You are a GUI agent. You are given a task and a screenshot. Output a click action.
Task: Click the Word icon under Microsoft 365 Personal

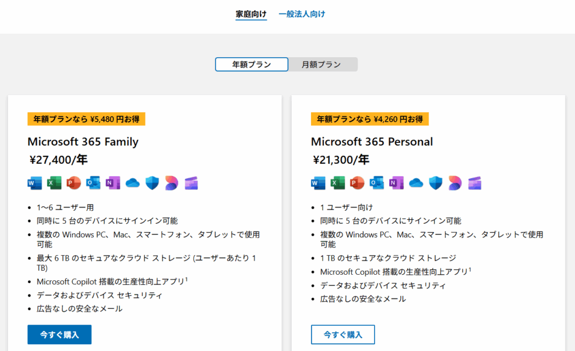point(318,183)
